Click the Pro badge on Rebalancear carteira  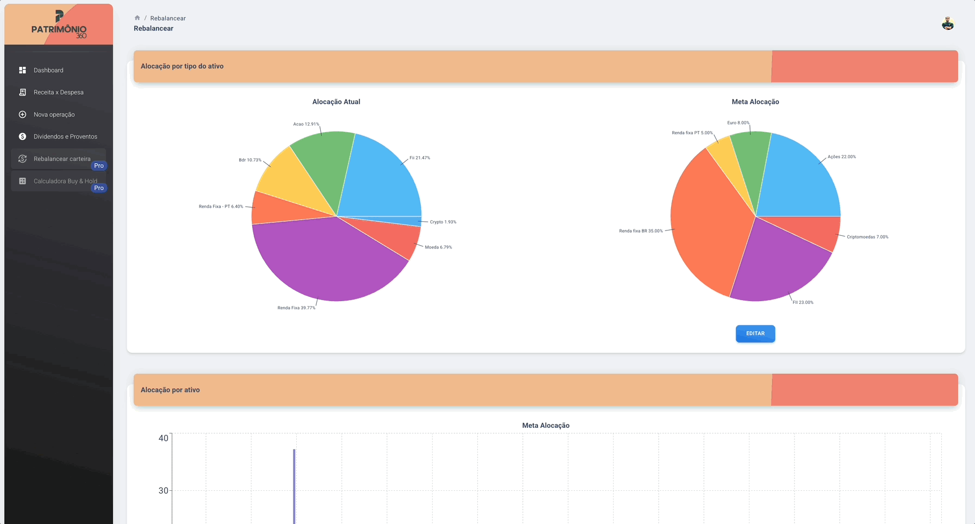coord(99,166)
